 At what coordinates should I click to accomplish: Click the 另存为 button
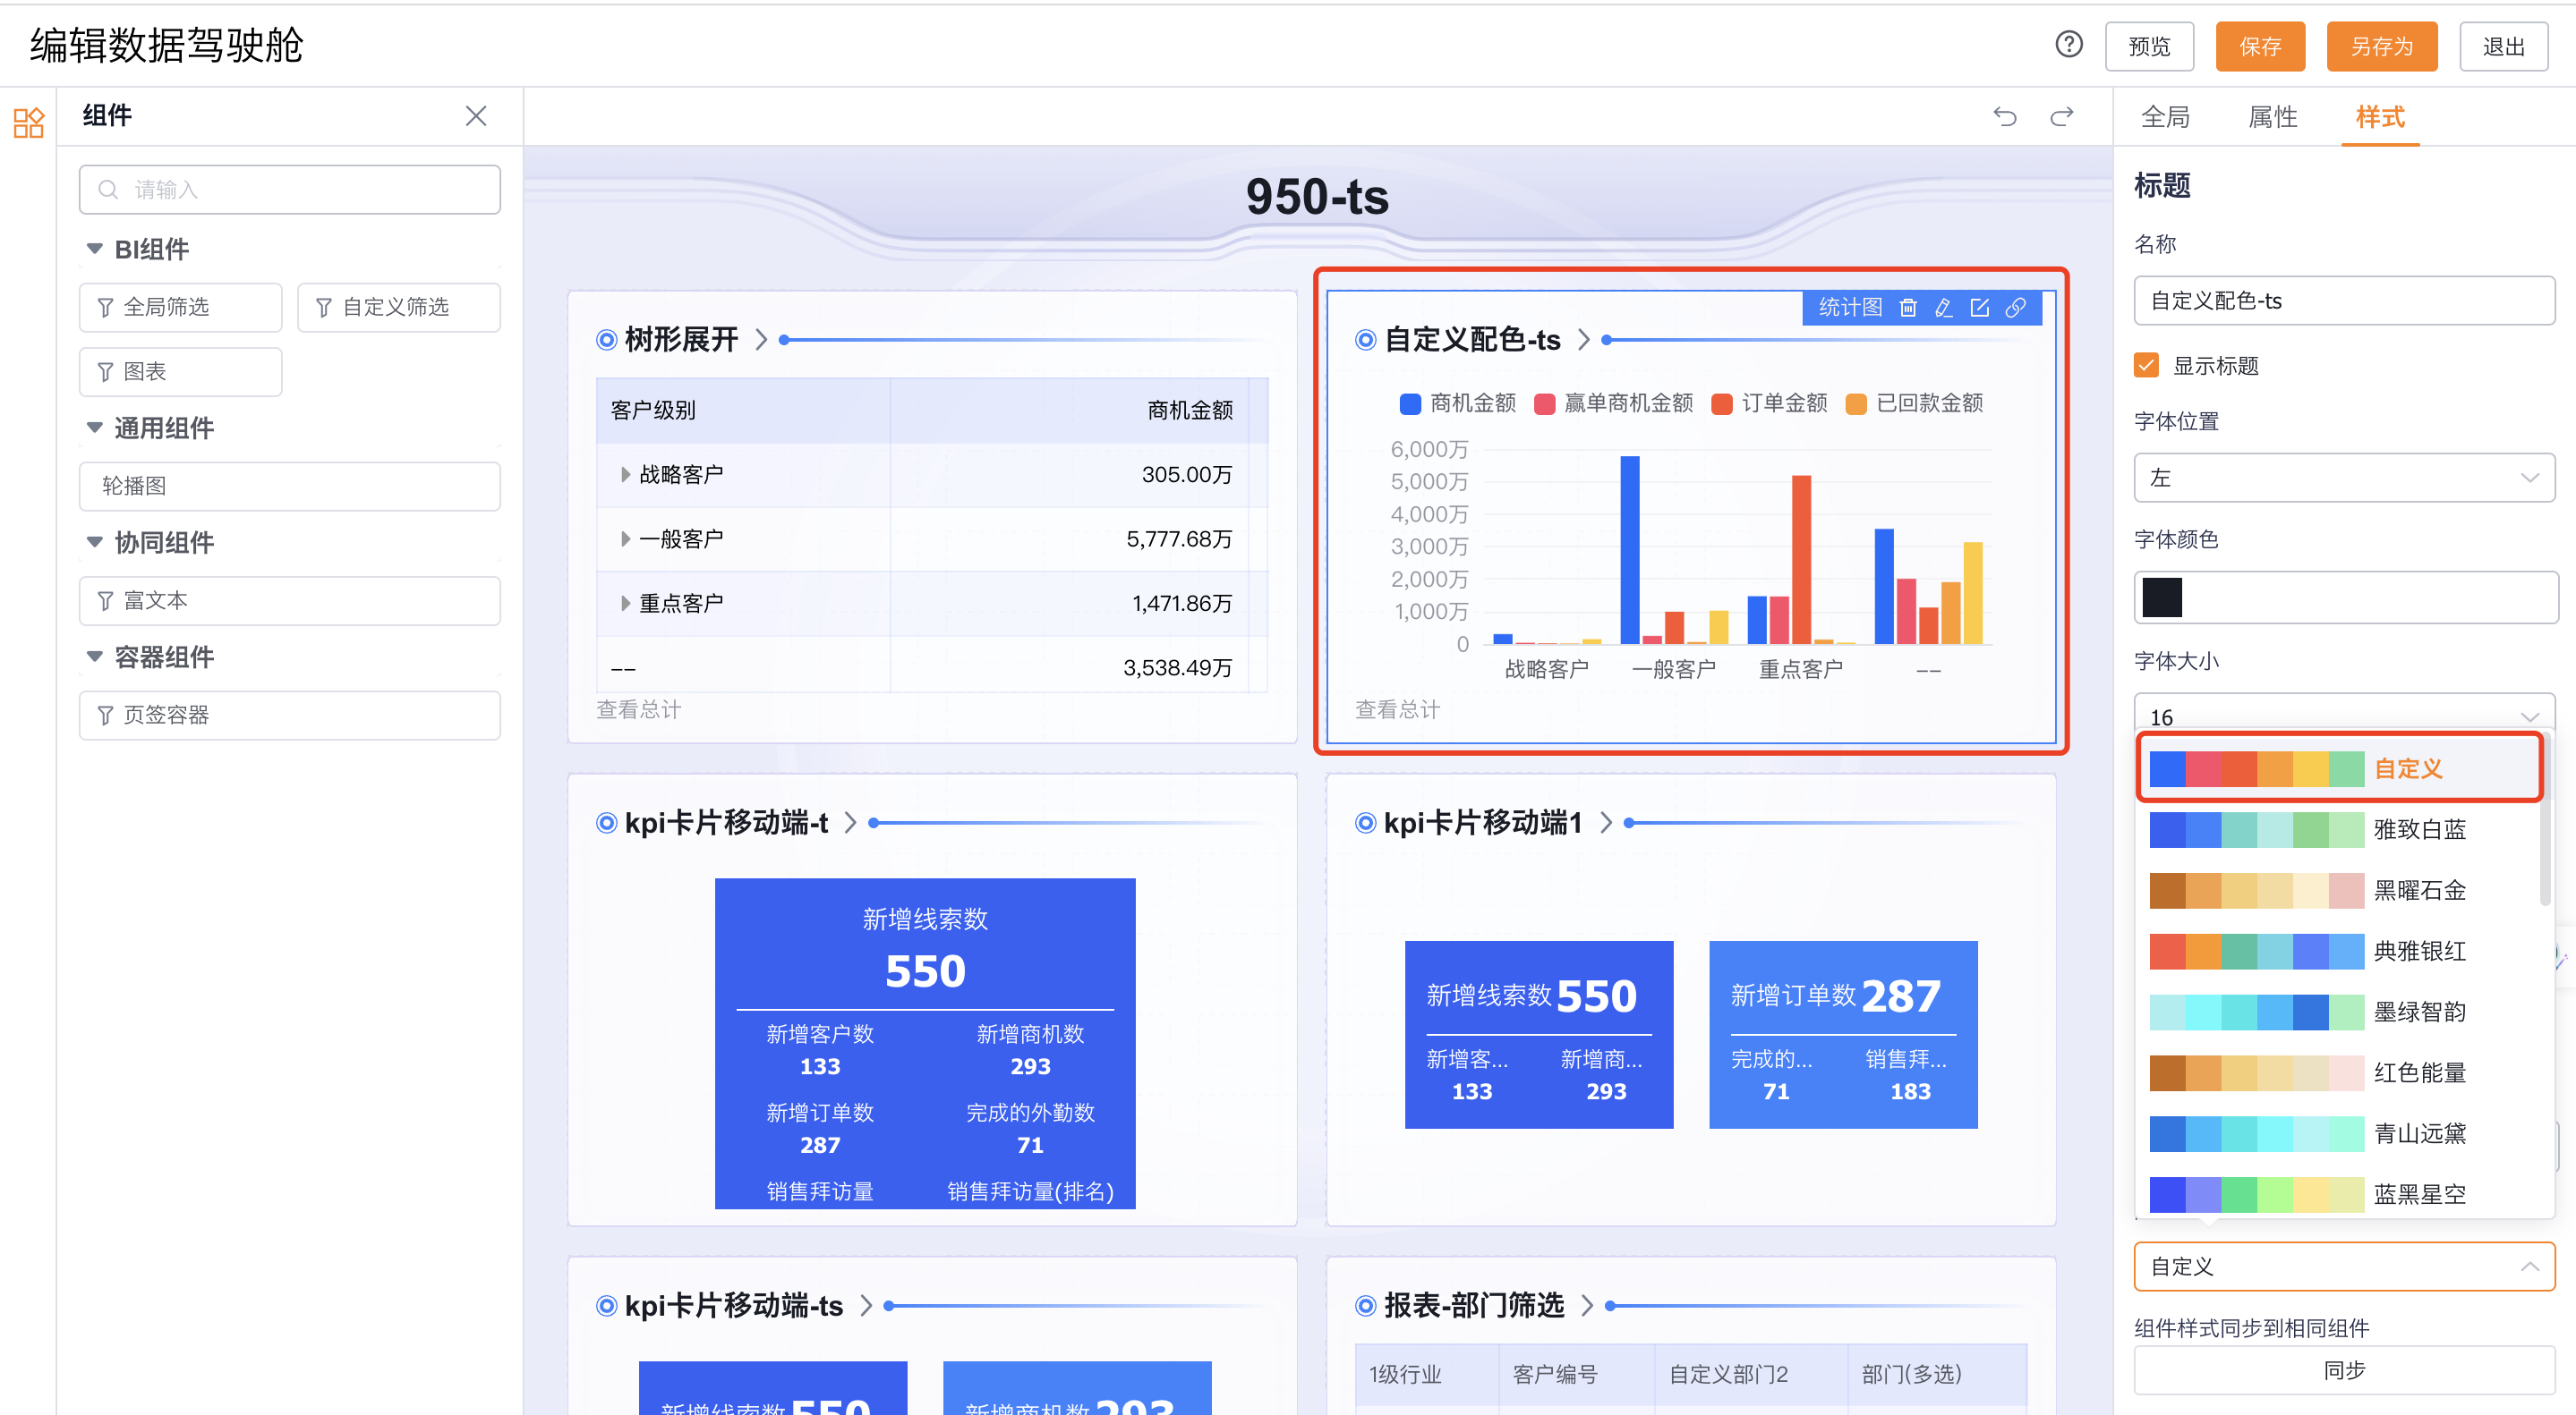(2382, 46)
